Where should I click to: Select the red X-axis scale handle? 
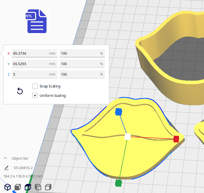tap(176, 139)
